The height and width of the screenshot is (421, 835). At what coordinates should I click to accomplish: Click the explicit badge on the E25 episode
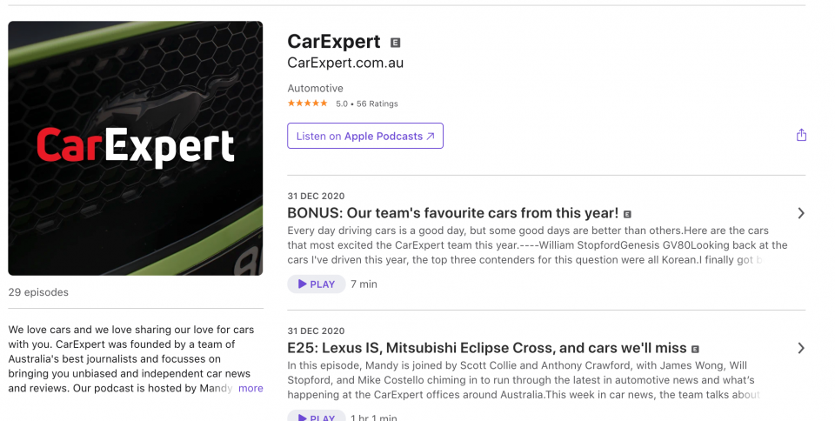coord(695,349)
